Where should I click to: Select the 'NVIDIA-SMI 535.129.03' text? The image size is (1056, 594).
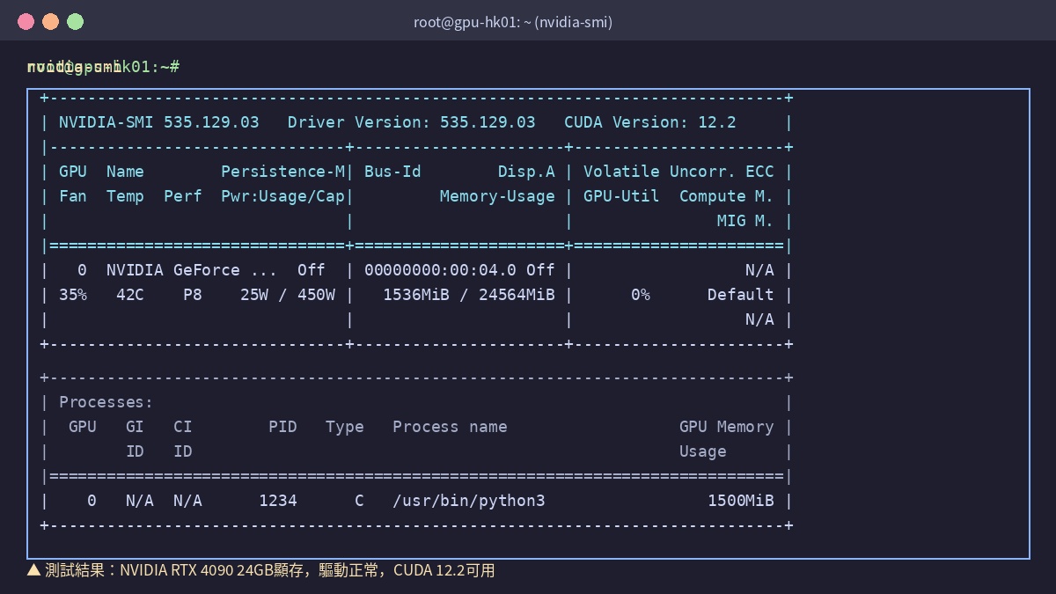159,122
